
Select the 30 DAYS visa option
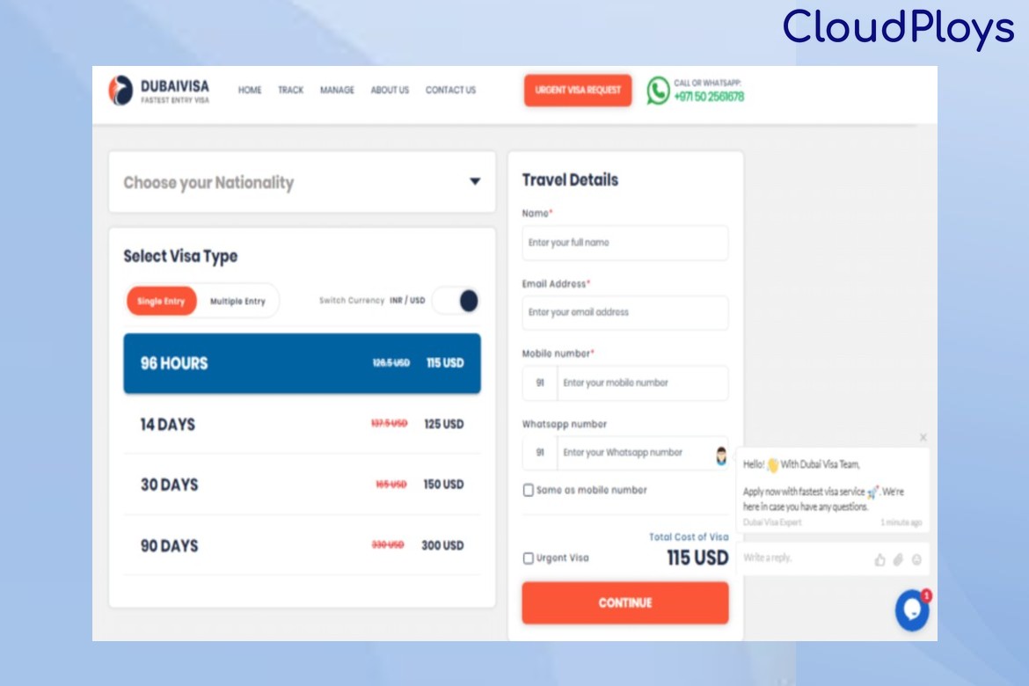302,485
